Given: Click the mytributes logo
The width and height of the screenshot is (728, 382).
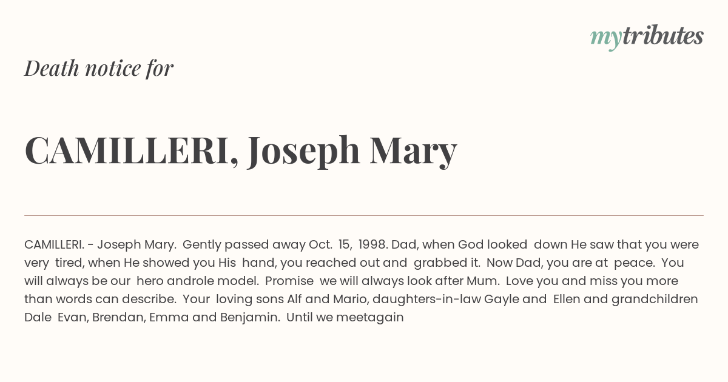Looking at the screenshot, I should [647, 38].
